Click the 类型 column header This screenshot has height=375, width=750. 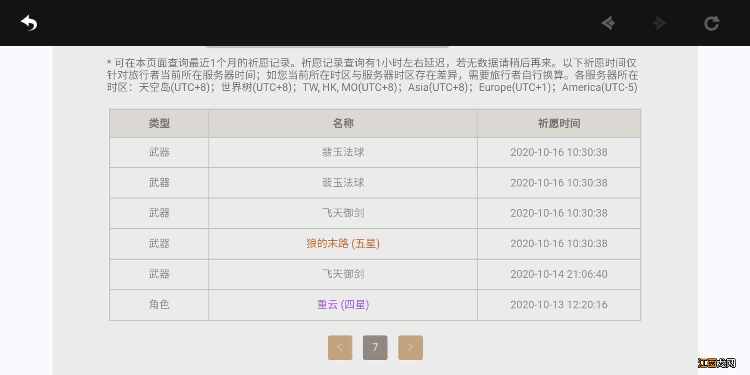click(159, 123)
